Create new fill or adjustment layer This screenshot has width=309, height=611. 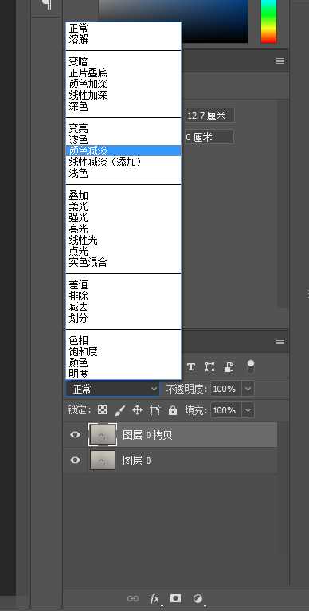click(x=198, y=598)
